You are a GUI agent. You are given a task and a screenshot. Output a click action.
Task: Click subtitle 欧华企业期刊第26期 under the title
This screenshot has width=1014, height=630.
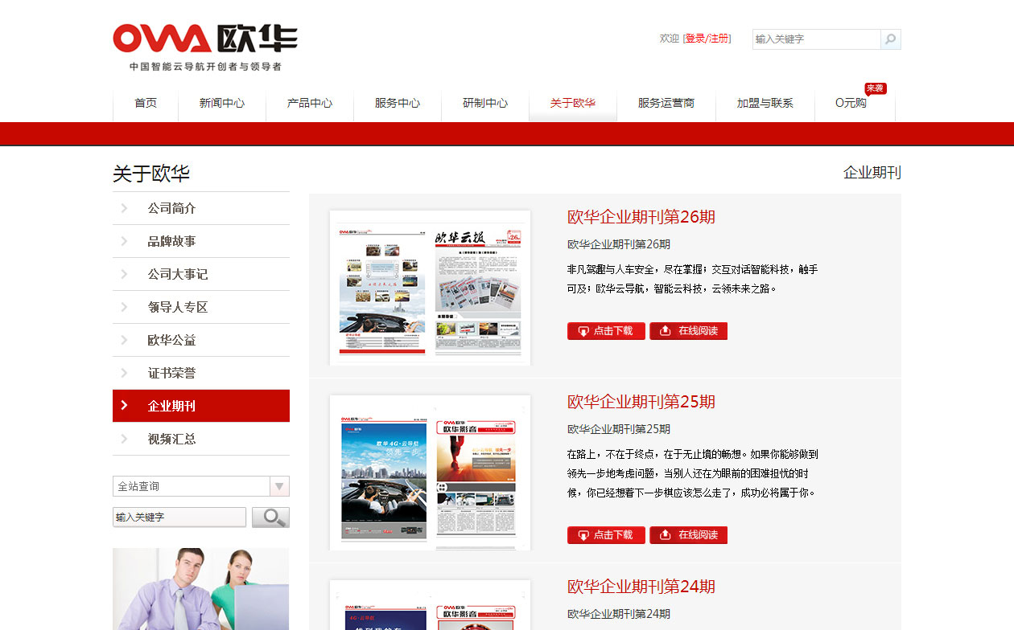point(619,244)
